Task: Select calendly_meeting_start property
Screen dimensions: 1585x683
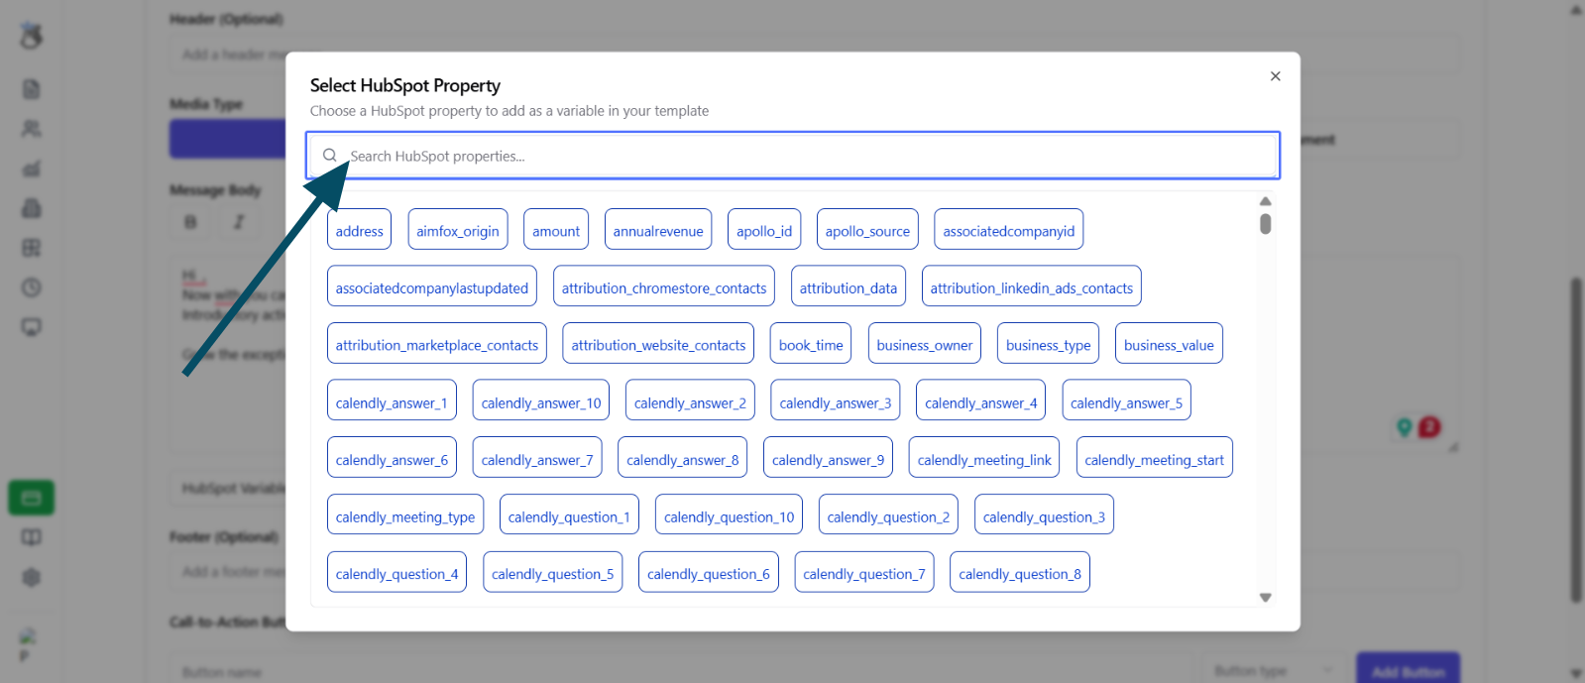Action: [x=1155, y=458]
